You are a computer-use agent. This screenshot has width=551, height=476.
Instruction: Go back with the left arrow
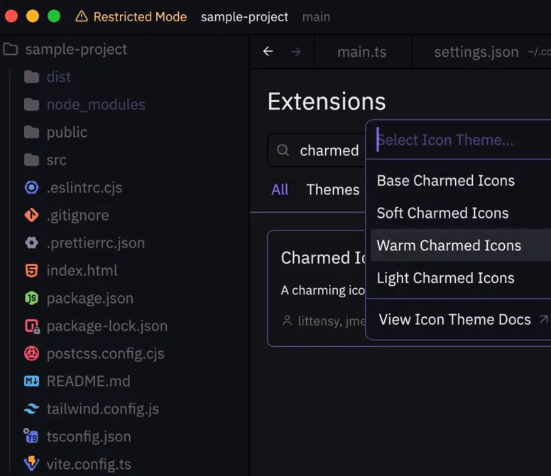click(x=268, y=52)
